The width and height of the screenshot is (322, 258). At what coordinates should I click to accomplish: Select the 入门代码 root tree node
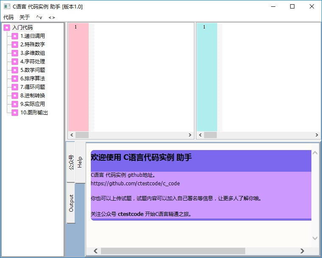[22, 27]
